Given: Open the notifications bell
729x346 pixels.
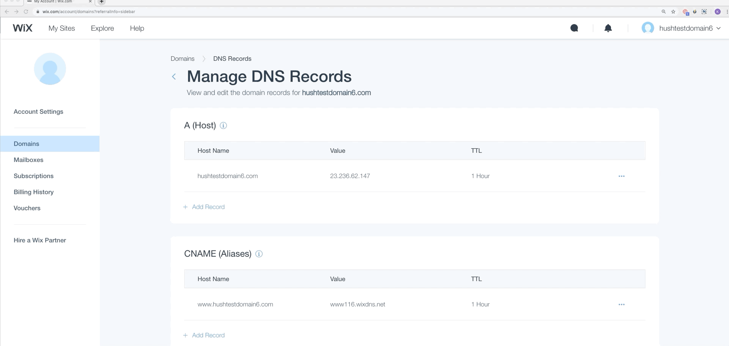Looking at the screenshot, I should [x=608, y=28].
